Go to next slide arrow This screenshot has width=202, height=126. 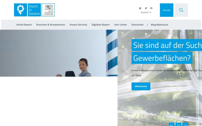click(x=185, y=124)
